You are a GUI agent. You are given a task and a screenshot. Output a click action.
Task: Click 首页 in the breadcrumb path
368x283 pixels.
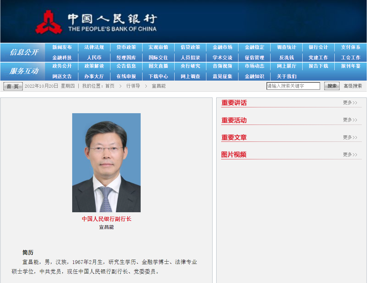110,86
